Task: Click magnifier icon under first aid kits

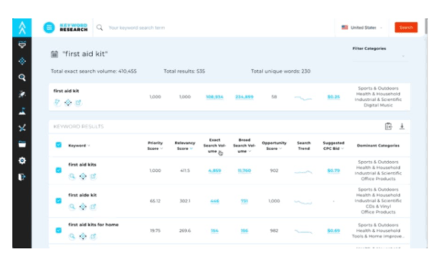Action: 72,176
